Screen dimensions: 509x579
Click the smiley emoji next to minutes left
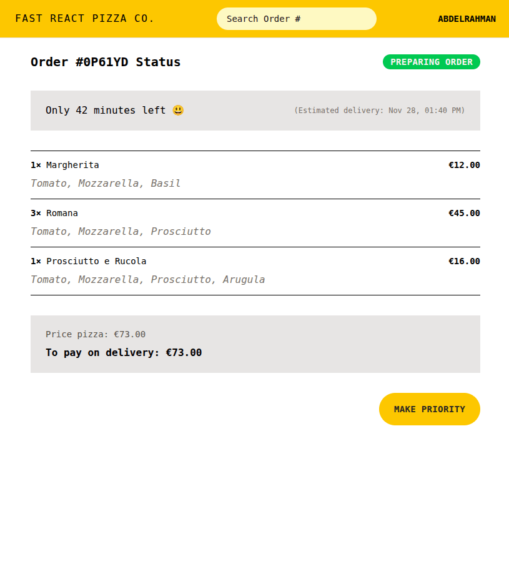pos(178,111)
